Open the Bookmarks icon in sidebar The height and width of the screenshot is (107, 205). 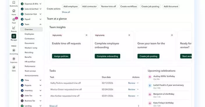(14, 3)
